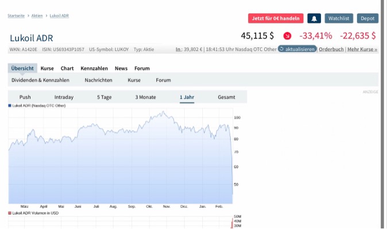This screenshot has height=229, width=387.
Task: Go to Nachrichten subsection
Action: 99,80
